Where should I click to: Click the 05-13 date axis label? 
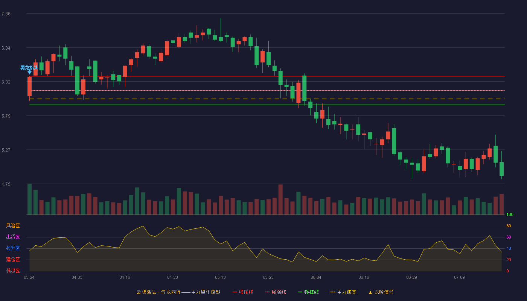click(220, 277)
